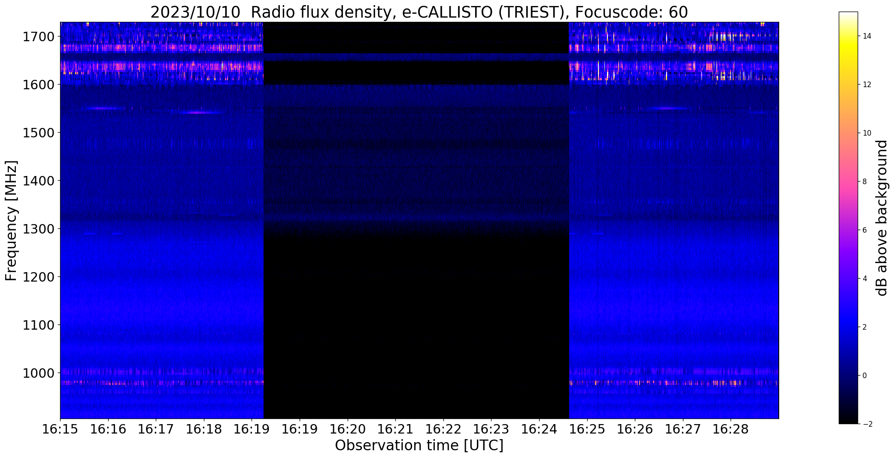Click the 1300 frequency tick label
895x458 pixels.
tap(39, 229)
